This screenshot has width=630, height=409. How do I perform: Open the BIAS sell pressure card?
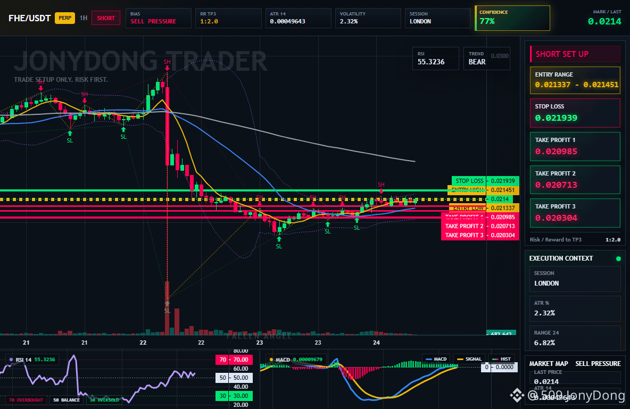159,18
